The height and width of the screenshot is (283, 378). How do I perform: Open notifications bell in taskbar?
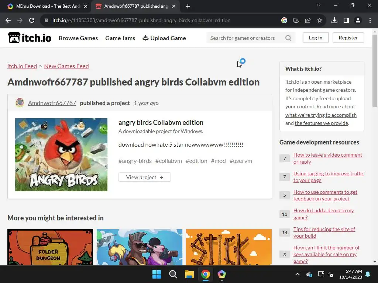coord(368,274)
